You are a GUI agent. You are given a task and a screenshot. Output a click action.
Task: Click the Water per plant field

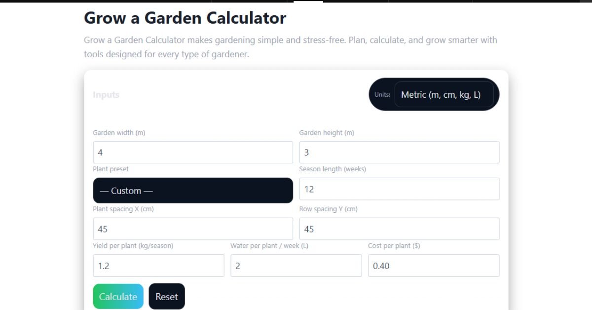pyautogui.click(x=296, y=266)
